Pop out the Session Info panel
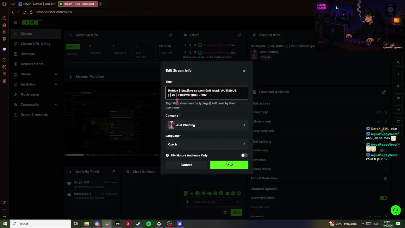The image size is (405, 228). (171, 35)
